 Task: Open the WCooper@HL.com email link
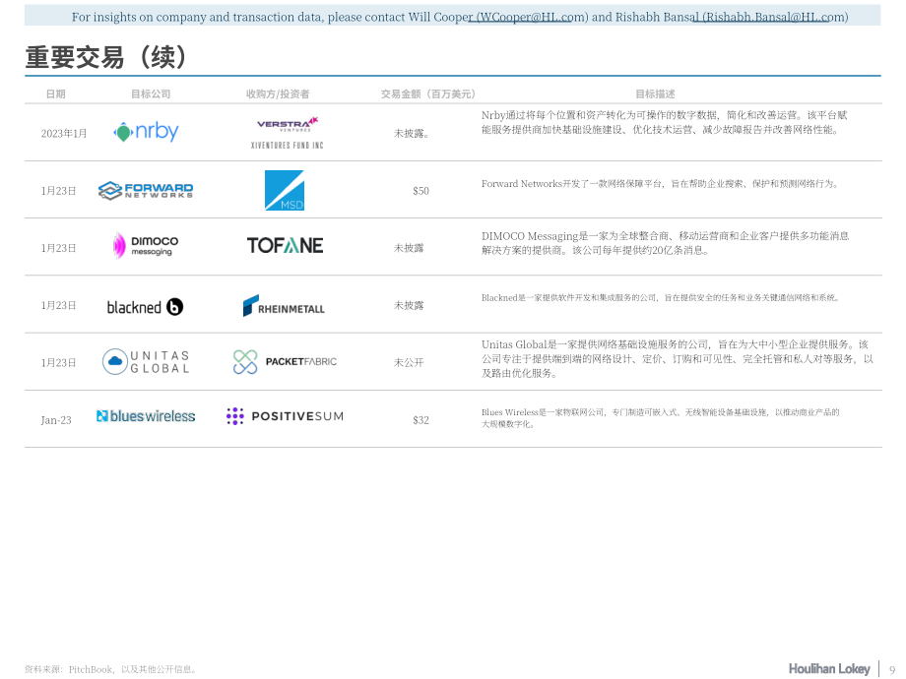coord(529,17)
